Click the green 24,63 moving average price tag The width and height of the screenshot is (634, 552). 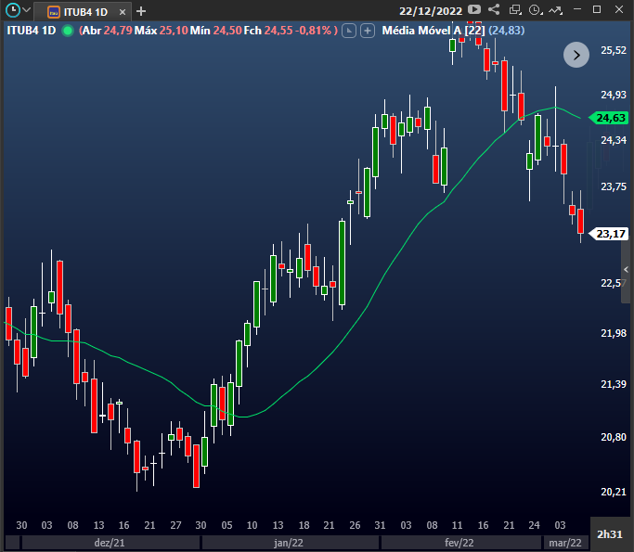[x=609, y=118]
